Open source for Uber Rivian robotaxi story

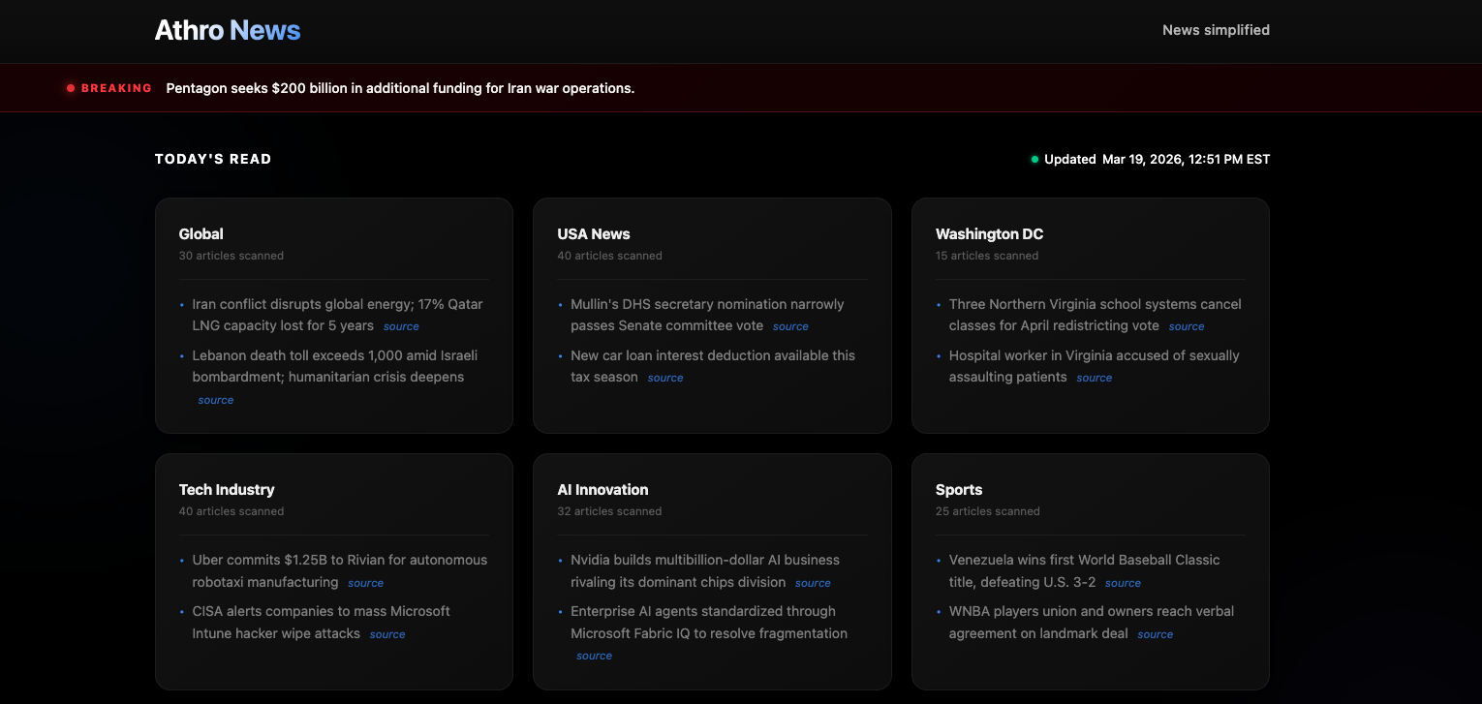pyautogui.click(x=365, y=583)
